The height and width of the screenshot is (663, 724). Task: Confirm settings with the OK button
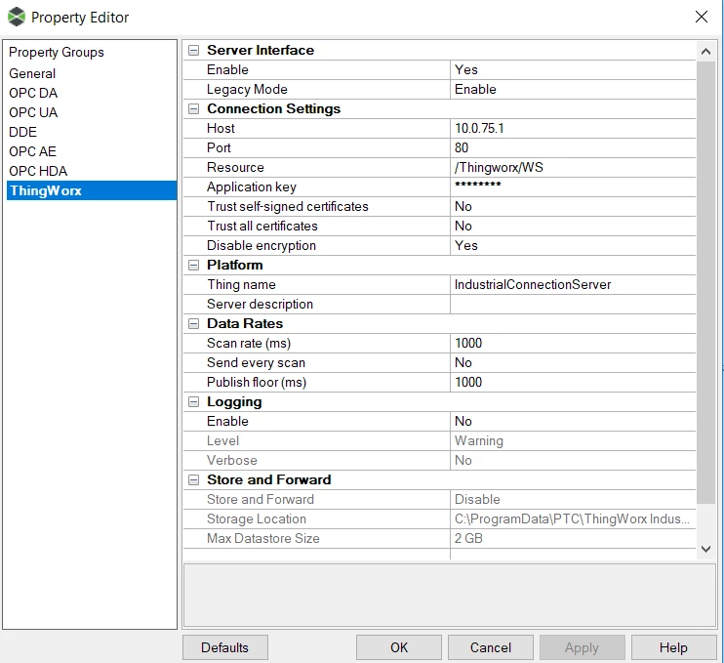[399, 647]
